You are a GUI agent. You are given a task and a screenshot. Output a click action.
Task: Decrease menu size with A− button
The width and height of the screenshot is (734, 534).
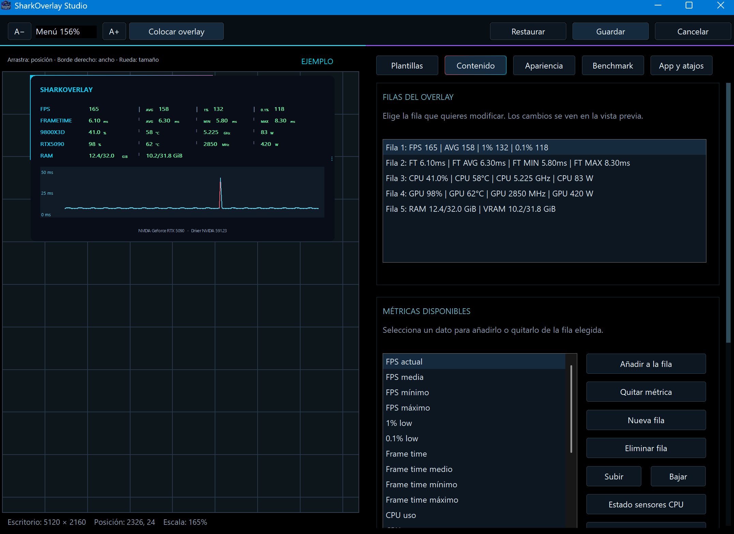coord(19,32)
